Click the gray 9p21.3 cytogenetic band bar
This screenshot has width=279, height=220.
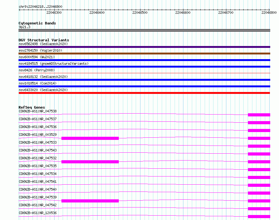point(144,30)
